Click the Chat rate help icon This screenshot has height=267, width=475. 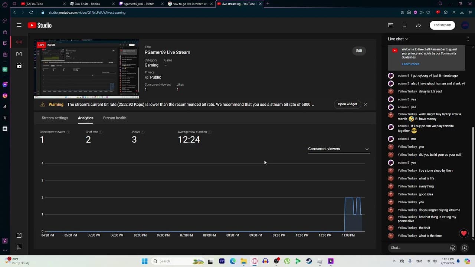(x=101, y=132)
